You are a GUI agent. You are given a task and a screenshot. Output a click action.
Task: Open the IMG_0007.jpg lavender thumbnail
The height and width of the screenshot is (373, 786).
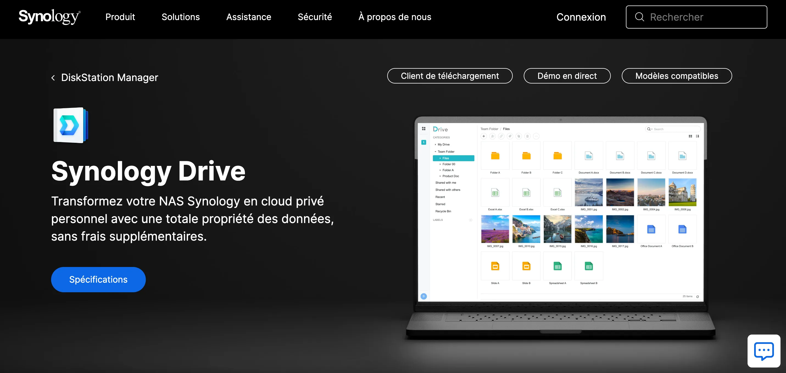[495, 229]
